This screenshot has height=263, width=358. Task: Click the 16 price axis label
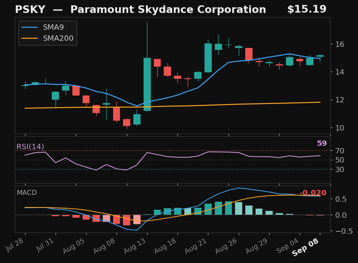point(340,44)
